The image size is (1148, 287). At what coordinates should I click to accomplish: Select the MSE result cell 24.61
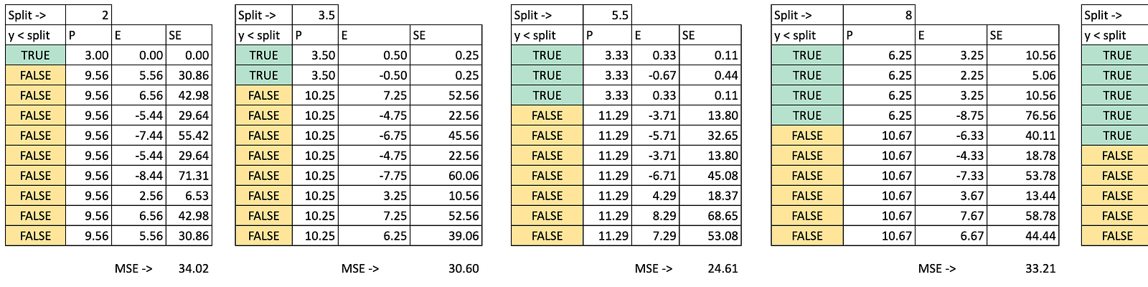pos(723,268)
